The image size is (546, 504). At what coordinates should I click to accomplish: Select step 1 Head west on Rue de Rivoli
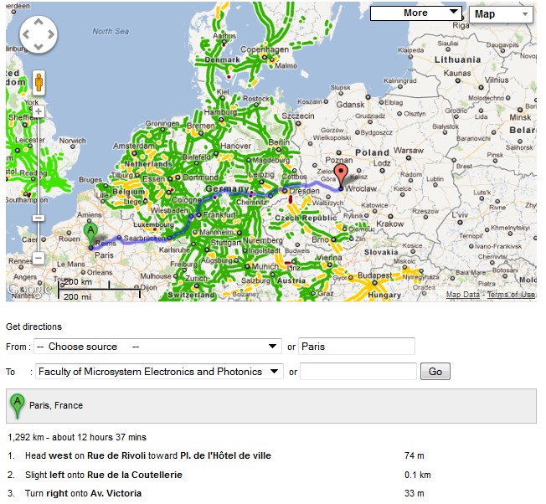click(148, 455)
